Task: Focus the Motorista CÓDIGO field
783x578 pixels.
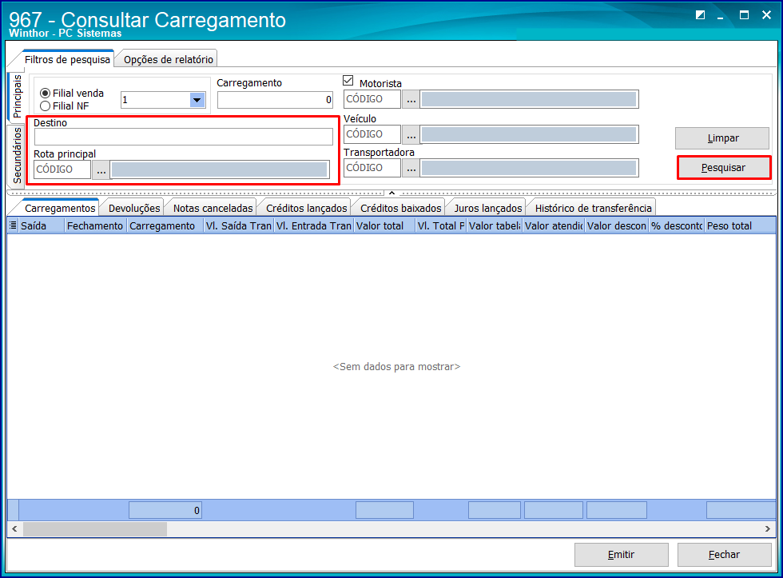Action: click(372, 99)
